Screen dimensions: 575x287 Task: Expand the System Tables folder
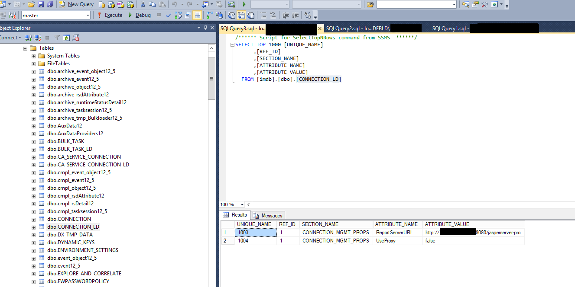click(33, 56)
